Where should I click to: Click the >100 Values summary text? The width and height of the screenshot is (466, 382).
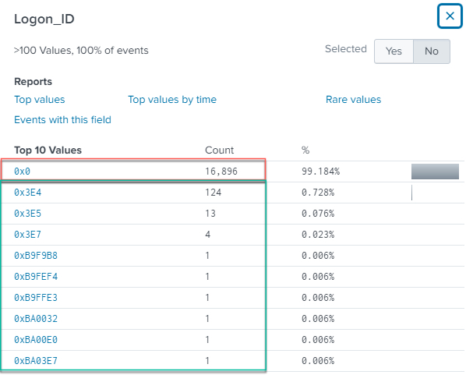(81, 51)
